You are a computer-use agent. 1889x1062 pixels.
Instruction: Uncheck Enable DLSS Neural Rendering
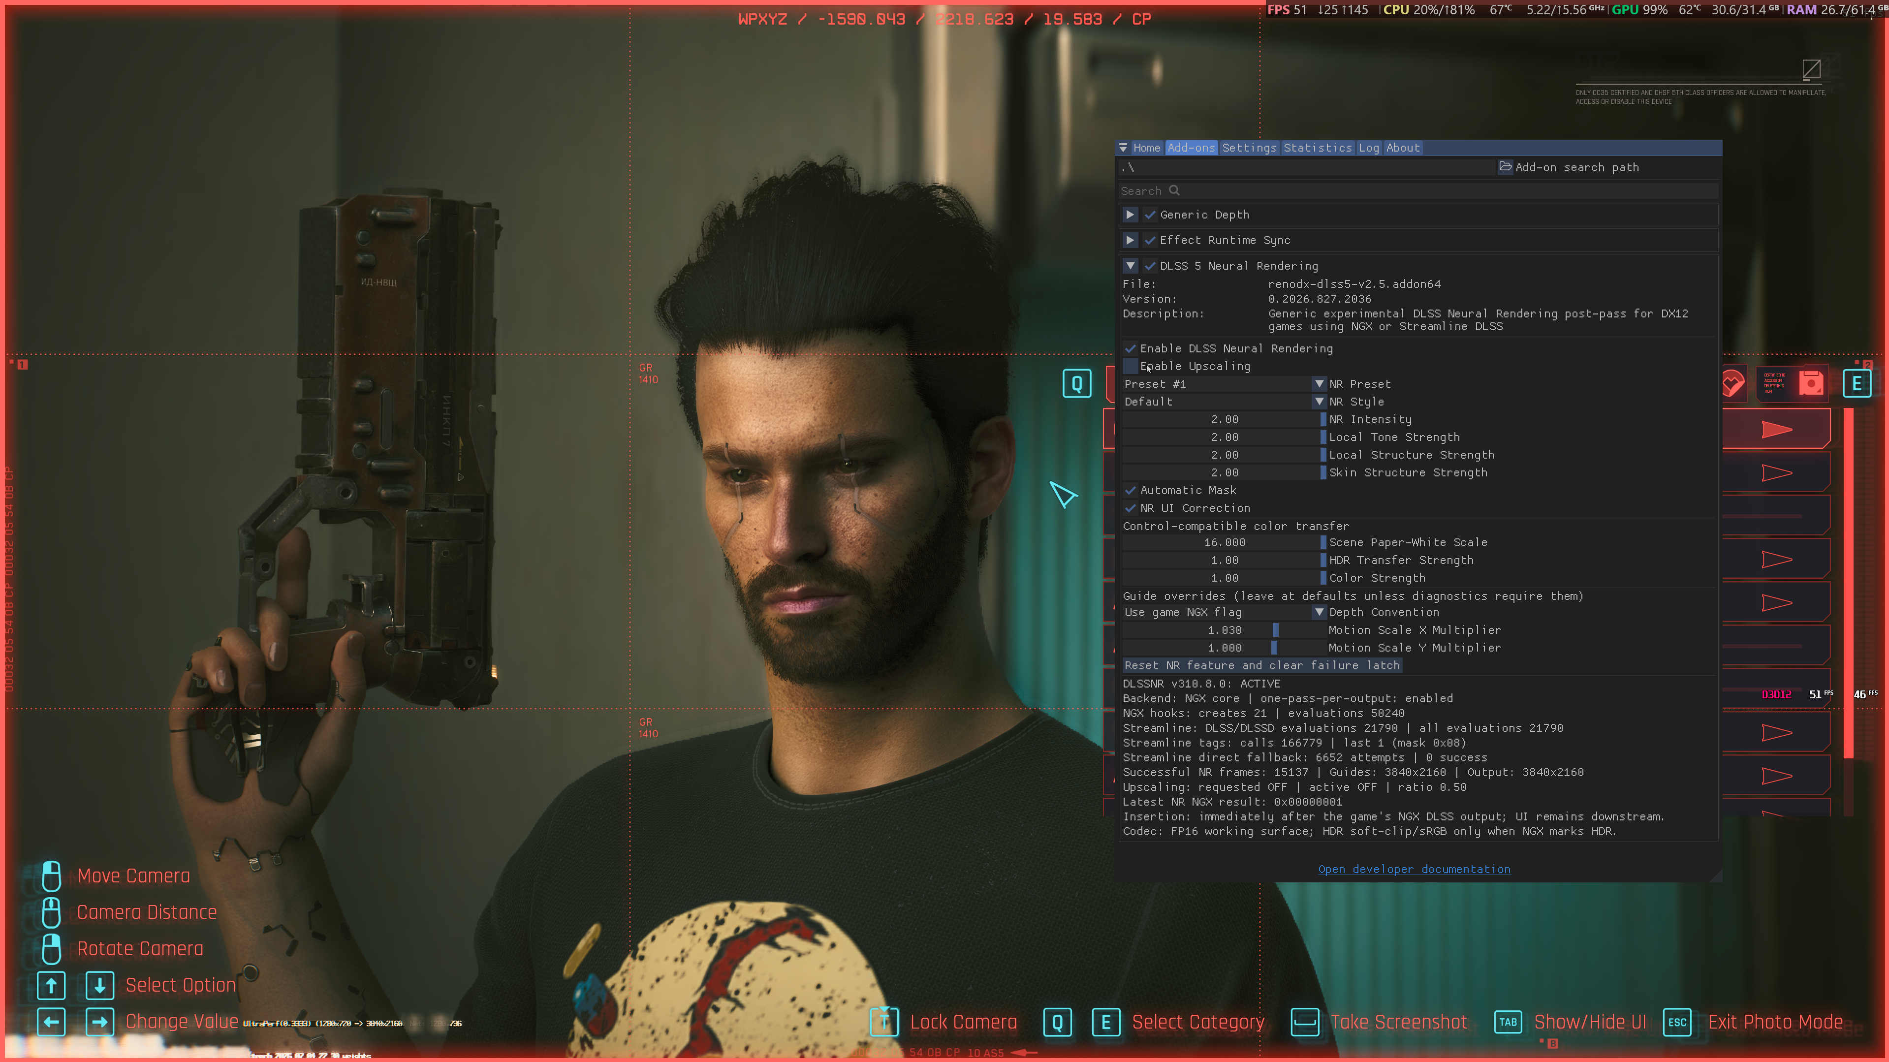1130,348
